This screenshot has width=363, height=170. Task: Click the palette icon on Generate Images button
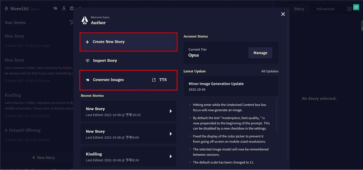87,80
